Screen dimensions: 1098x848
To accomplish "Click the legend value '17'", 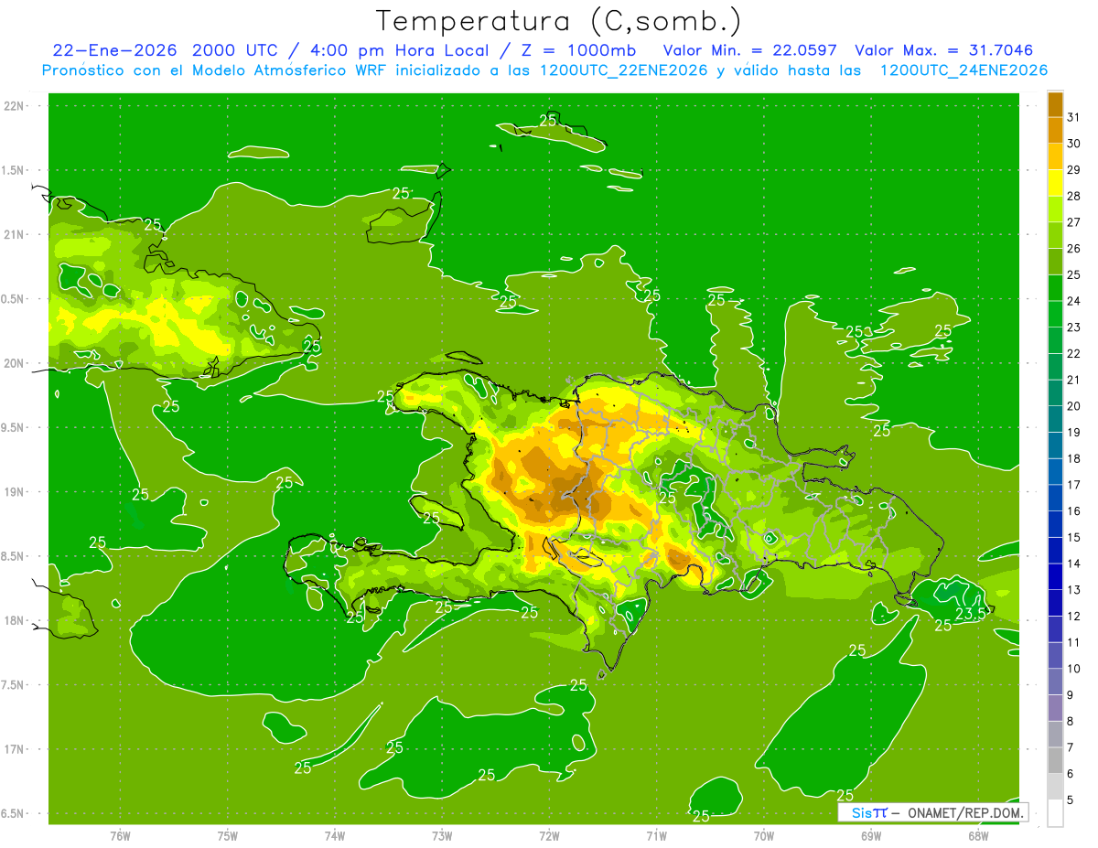I will pos(1074,485).
